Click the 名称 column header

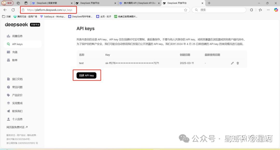pos(82,55)
